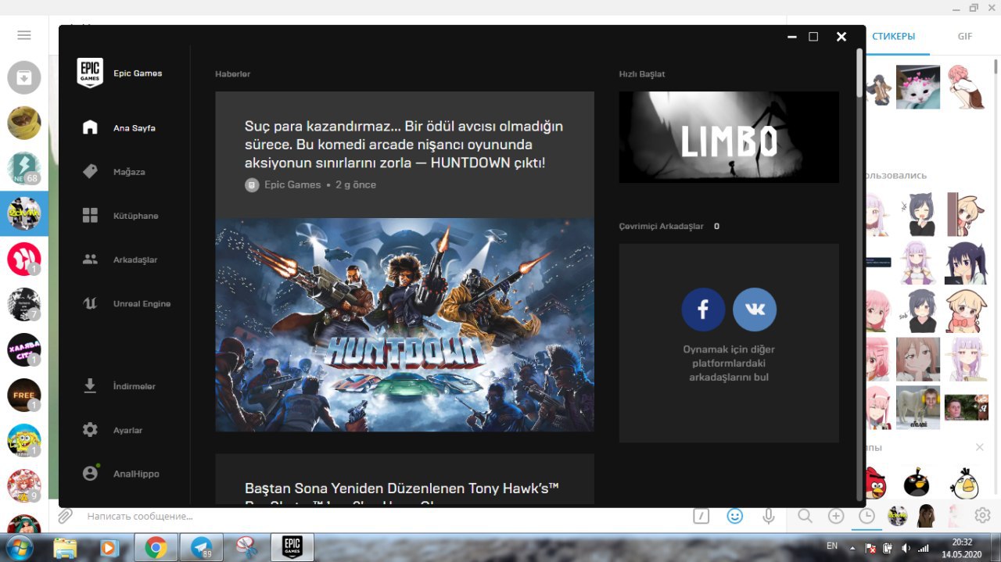Open FREE chat in Telegram list
Screen dimensions: 1001x562
pos(24,395)
